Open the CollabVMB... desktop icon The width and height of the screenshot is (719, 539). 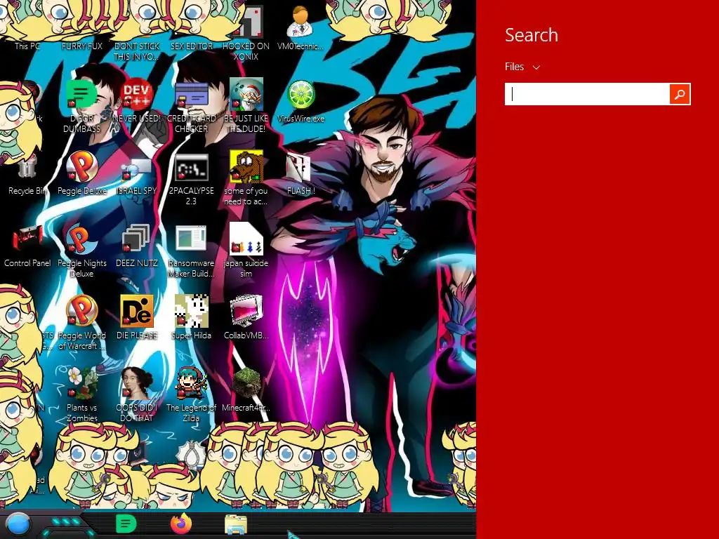(x=246, y=317)
